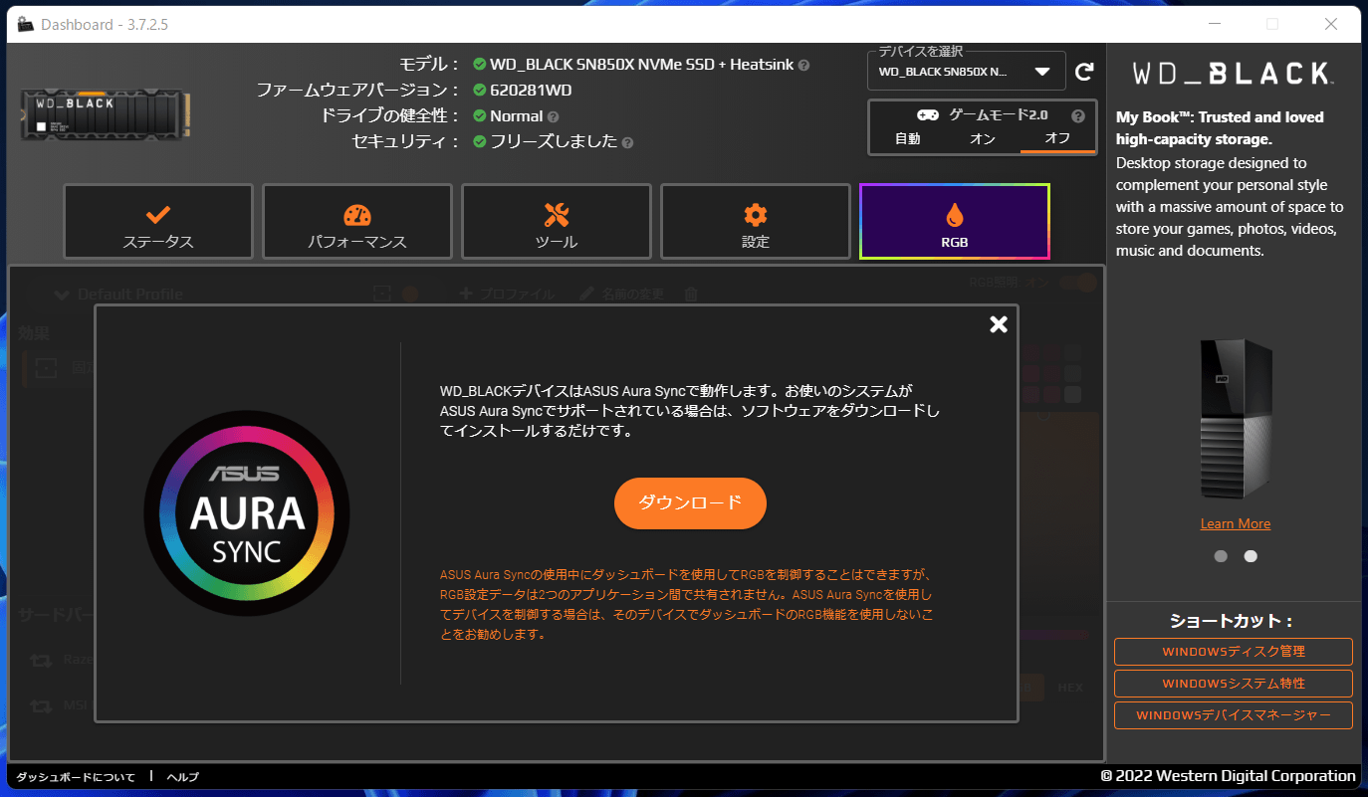Click green check beside フリーズしました
The width and height of the screenshot is (1368, 797).
480,141
